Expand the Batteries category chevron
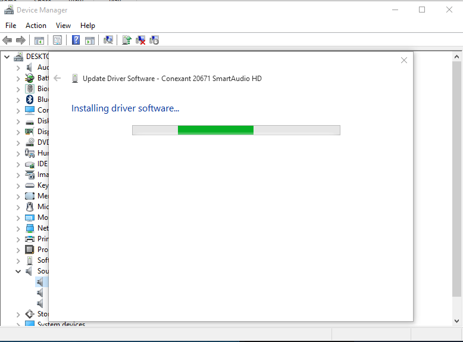463x342 pixels. click(x=18, y=78)
